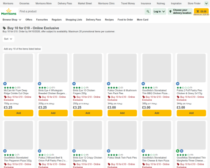210x168 pixels.
Task: Open Delivery Pass in the main navigation
Action: click(x=93, y=19)
